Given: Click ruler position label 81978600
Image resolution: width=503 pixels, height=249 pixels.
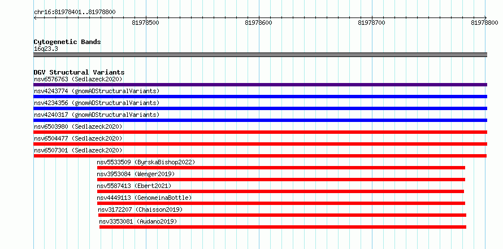Looking at the screenshot, I should (258, 23).
